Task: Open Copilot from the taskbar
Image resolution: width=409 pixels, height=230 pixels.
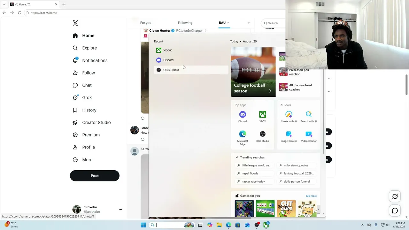Action: coord(210,225)
